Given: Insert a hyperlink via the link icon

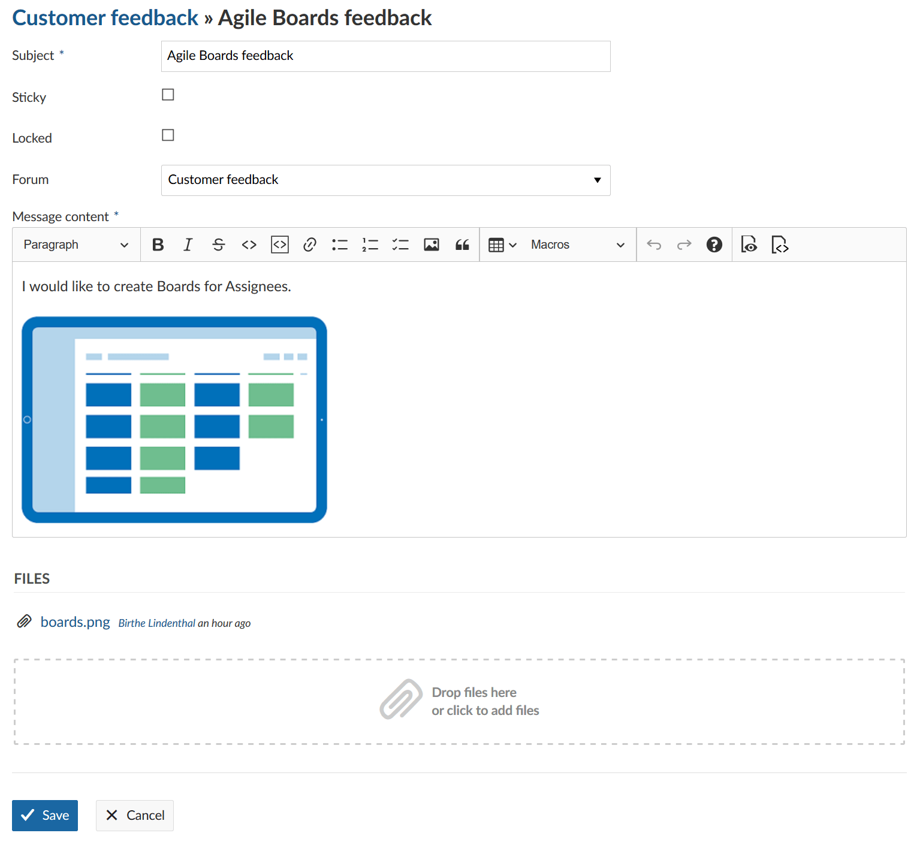Looking at the screenshot, I should (x=310, y=245).
